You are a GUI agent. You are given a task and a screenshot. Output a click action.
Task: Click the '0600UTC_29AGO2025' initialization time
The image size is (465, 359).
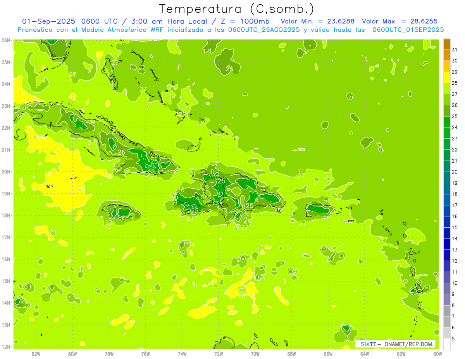[263, 30]
